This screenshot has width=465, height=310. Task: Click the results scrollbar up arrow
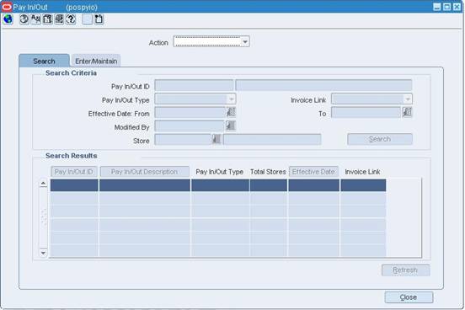43,184
